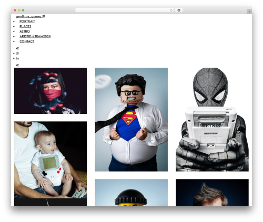Go to the PLACES menu item
The image size is (263, 222).
(25, 26)
